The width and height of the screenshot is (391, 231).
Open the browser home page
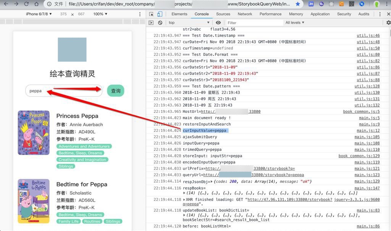[36, 4]
